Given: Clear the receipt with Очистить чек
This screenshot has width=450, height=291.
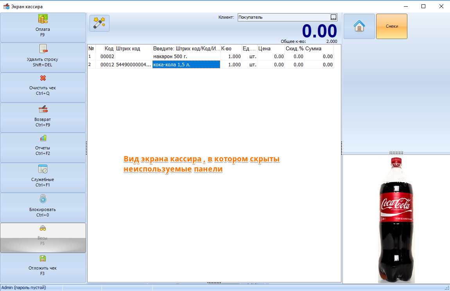Looking at the screenshot, I should pyautogui.click(x=43, y=87).
